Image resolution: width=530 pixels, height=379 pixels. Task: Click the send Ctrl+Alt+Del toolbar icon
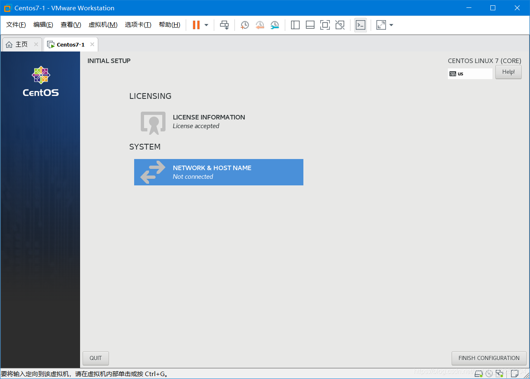224,25
